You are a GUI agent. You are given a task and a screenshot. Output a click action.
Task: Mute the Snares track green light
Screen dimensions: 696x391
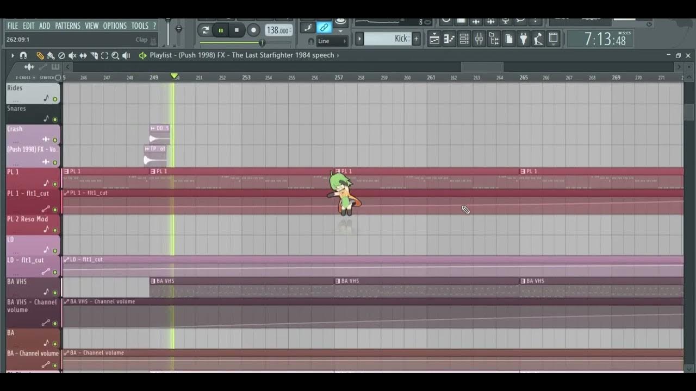tap(55, 119)
